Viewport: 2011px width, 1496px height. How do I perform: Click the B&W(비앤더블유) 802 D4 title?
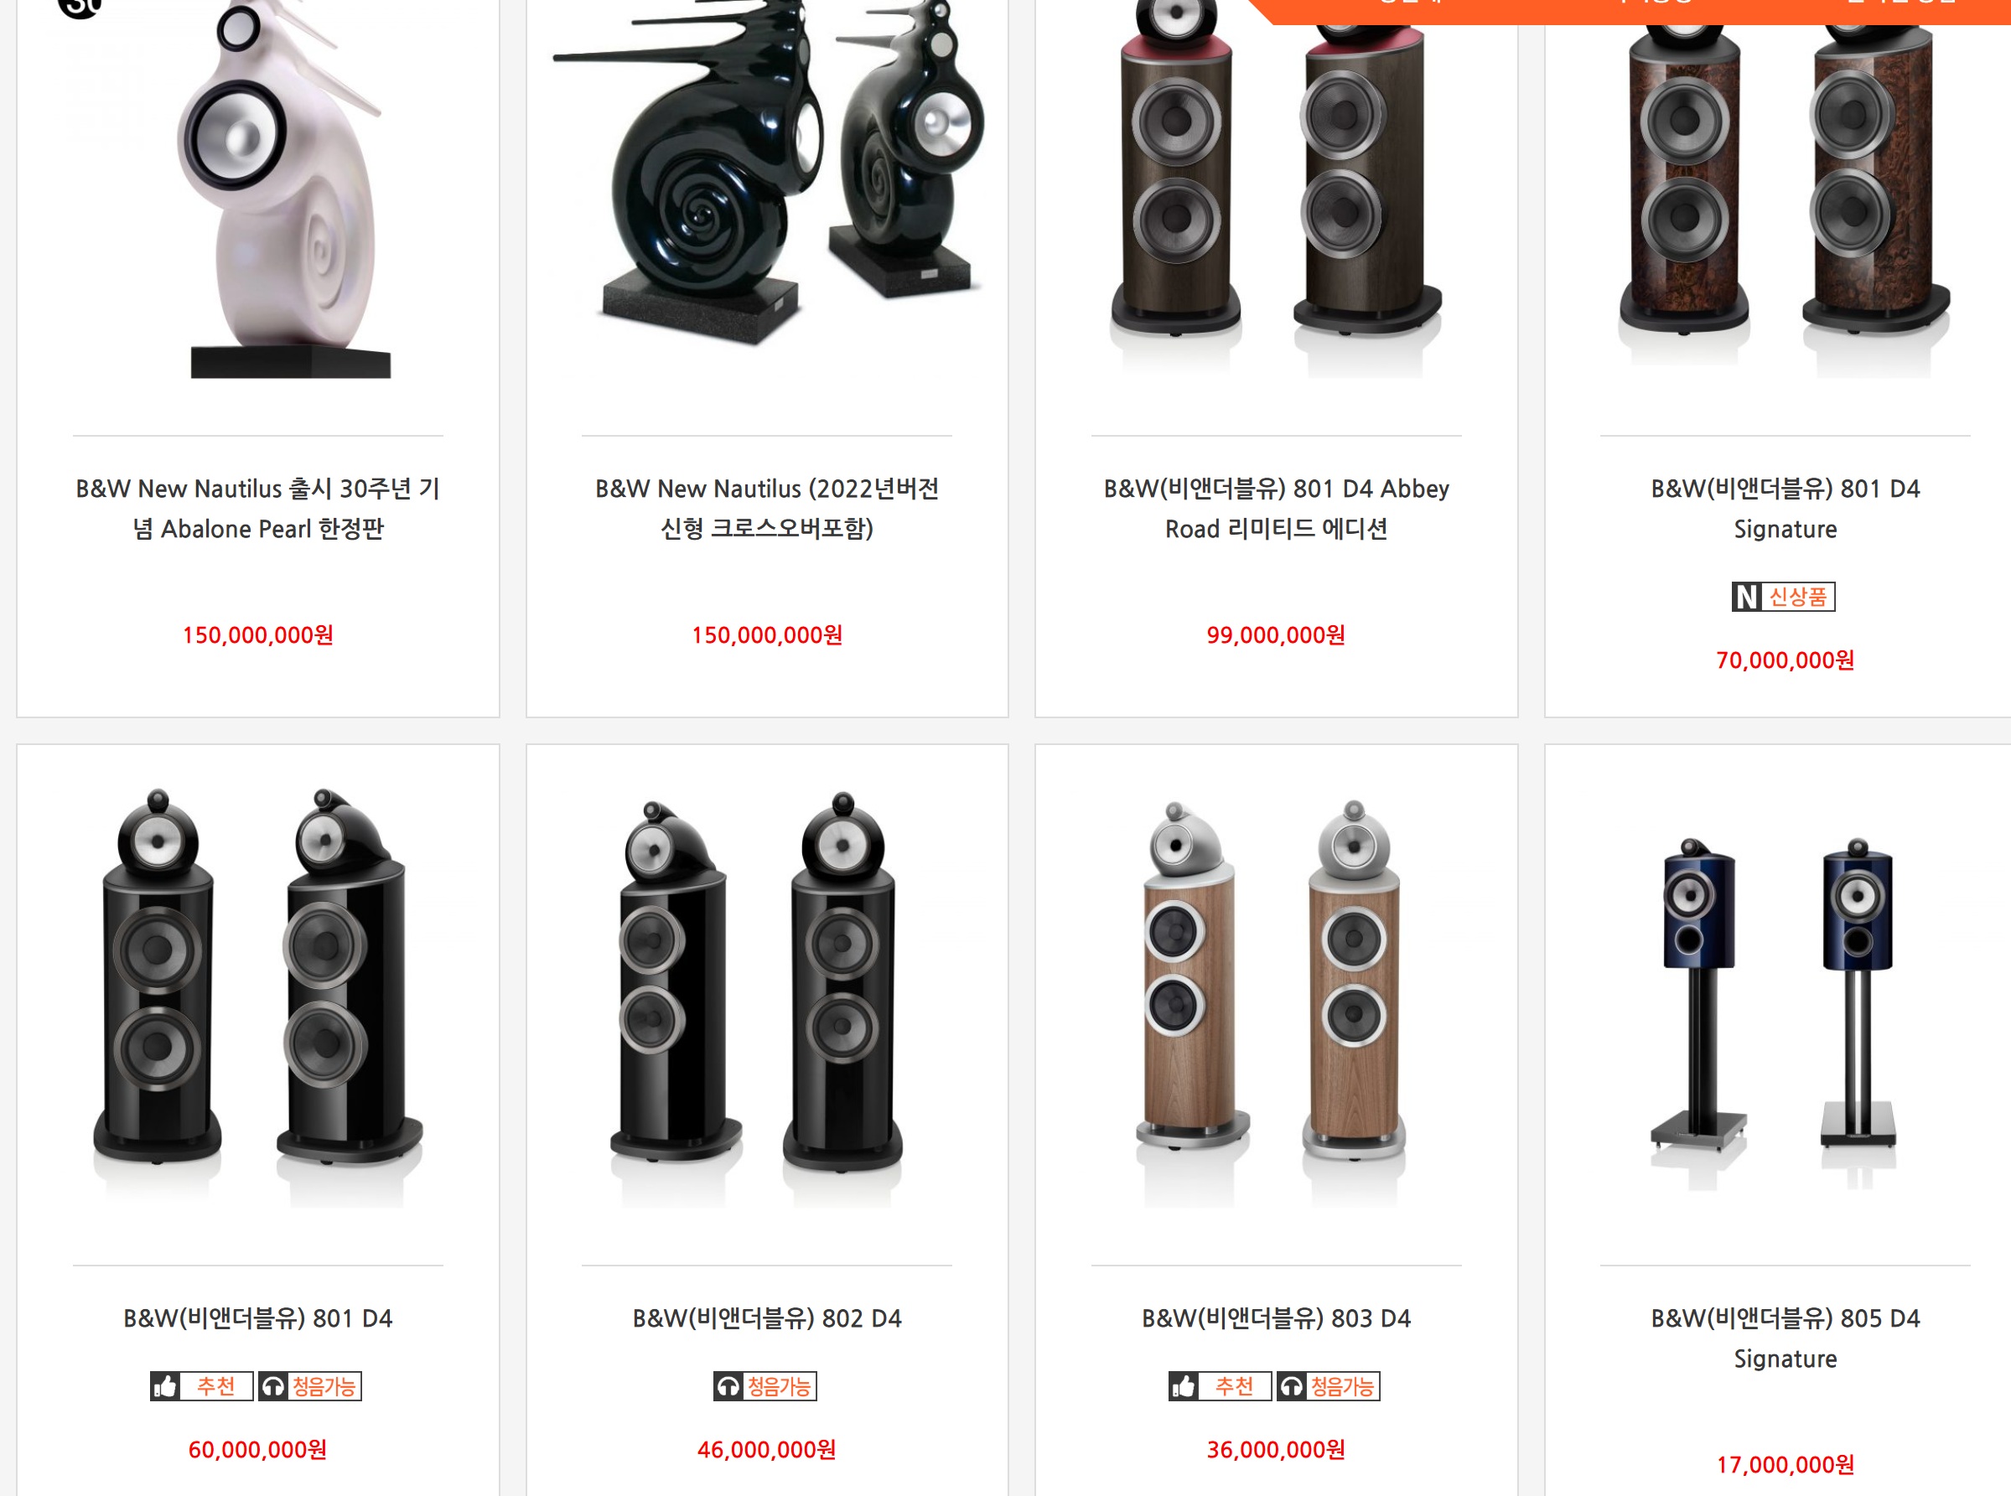pyautogui.click(x=767, y=1317)
